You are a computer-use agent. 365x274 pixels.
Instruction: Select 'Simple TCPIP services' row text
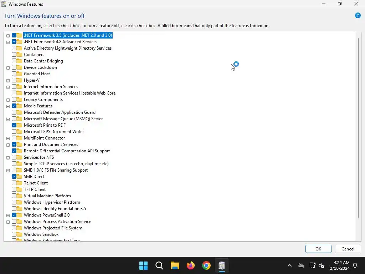point(66,163)
